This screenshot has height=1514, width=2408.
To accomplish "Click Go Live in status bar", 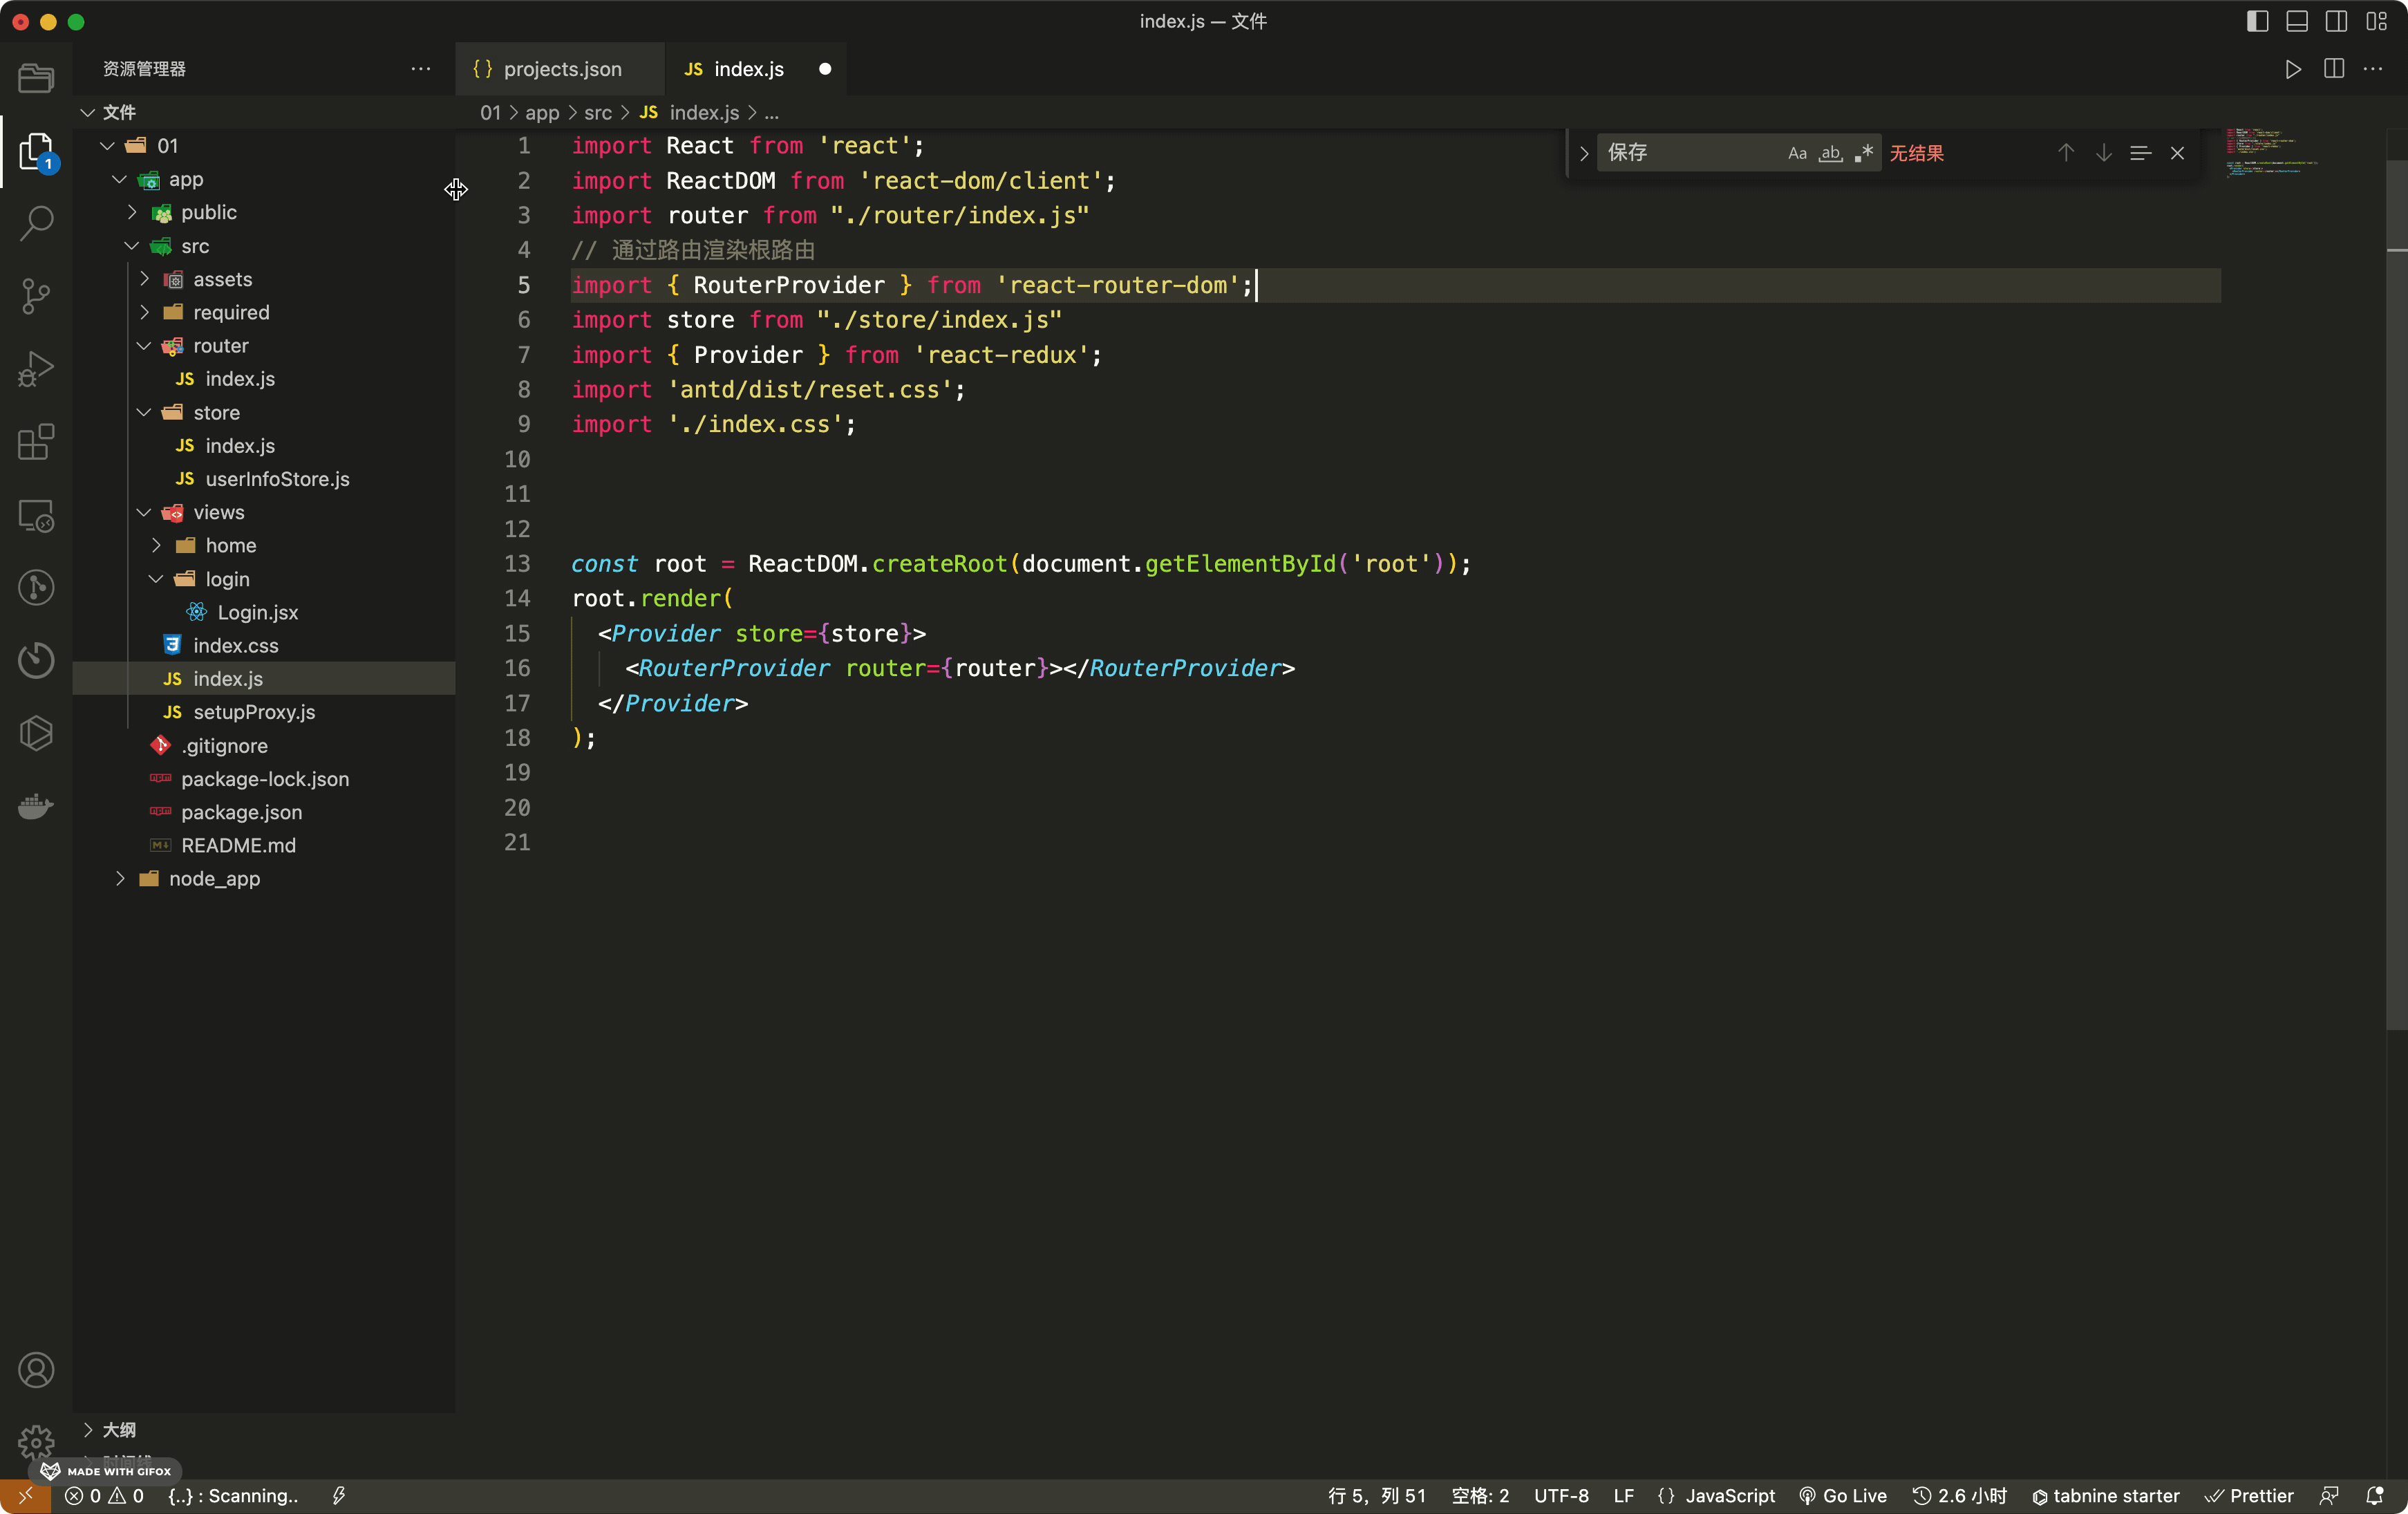I will tap(1842, 1495).
